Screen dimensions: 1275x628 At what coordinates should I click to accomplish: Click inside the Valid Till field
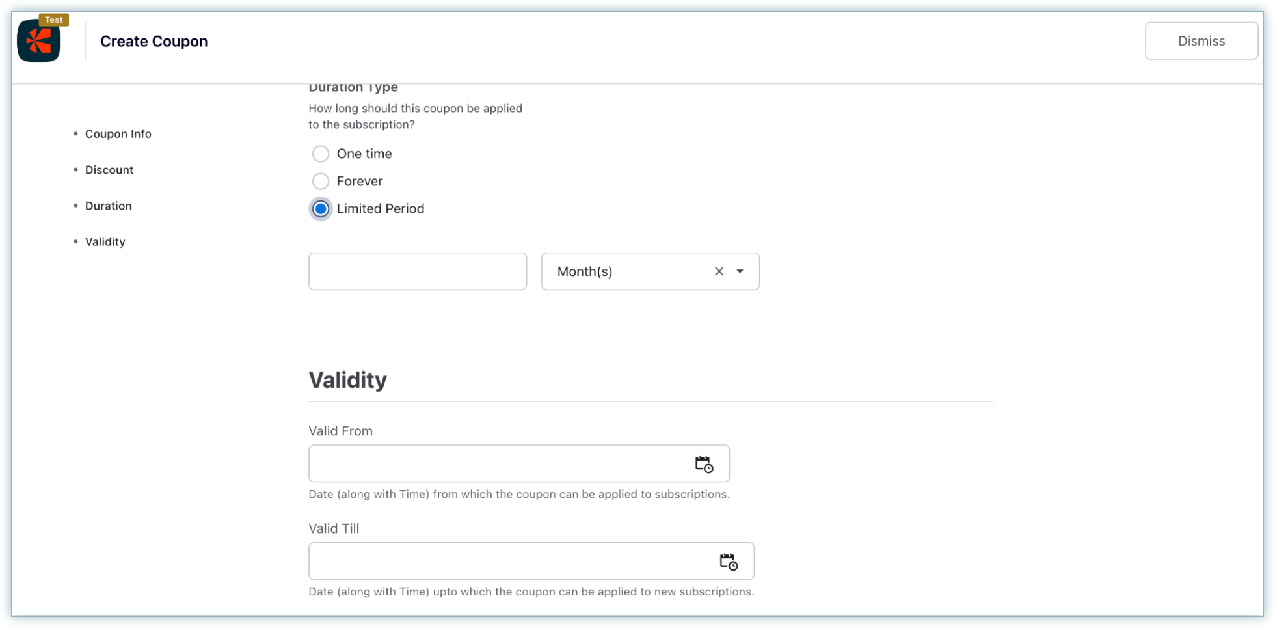coord(507,561)
